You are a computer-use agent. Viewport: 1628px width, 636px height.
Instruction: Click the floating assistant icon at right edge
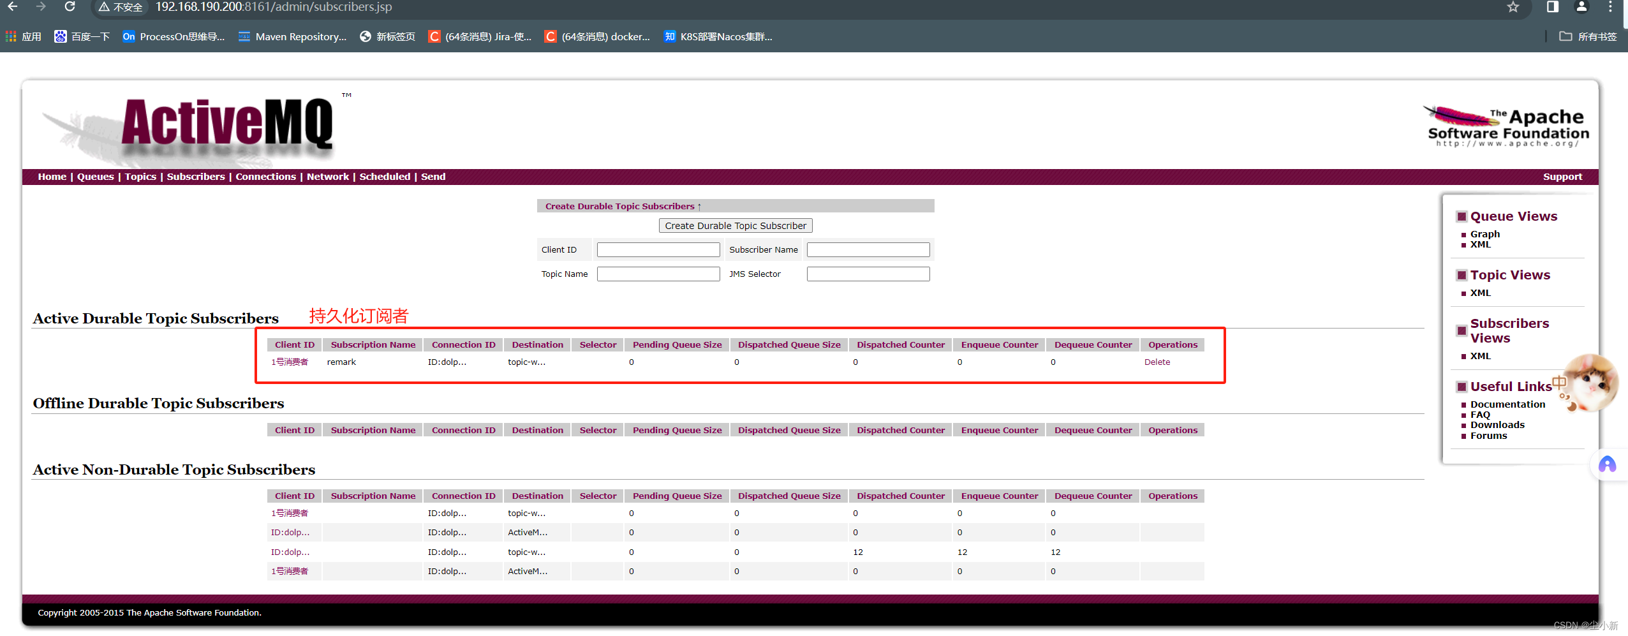pyautogui.click(x=1608, y=464)
